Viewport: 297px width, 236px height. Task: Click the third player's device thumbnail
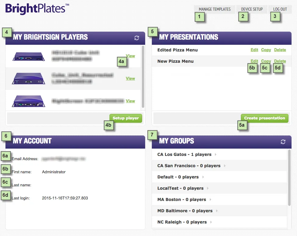tap(29, 101)
